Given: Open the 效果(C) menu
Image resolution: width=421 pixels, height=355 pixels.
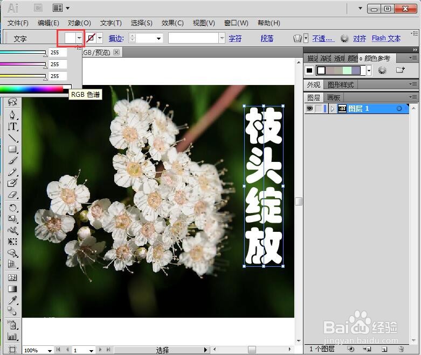Looking at the screenshot, I should 172,23.
